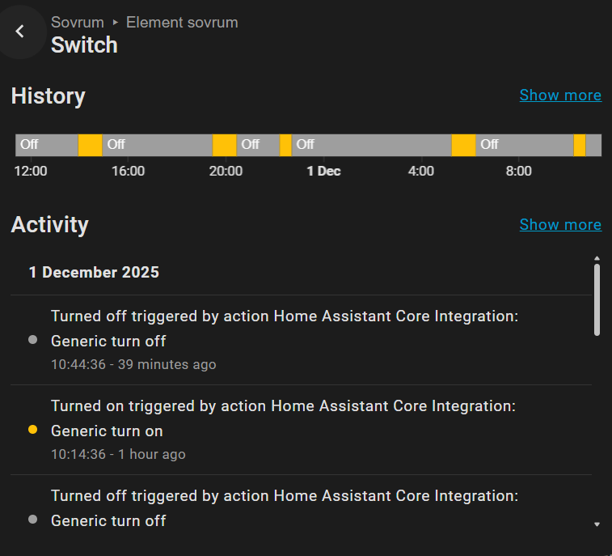Click the yellow dot beside the 10:14:36 entry
612x556 pixels.
[x=32, y=430]
